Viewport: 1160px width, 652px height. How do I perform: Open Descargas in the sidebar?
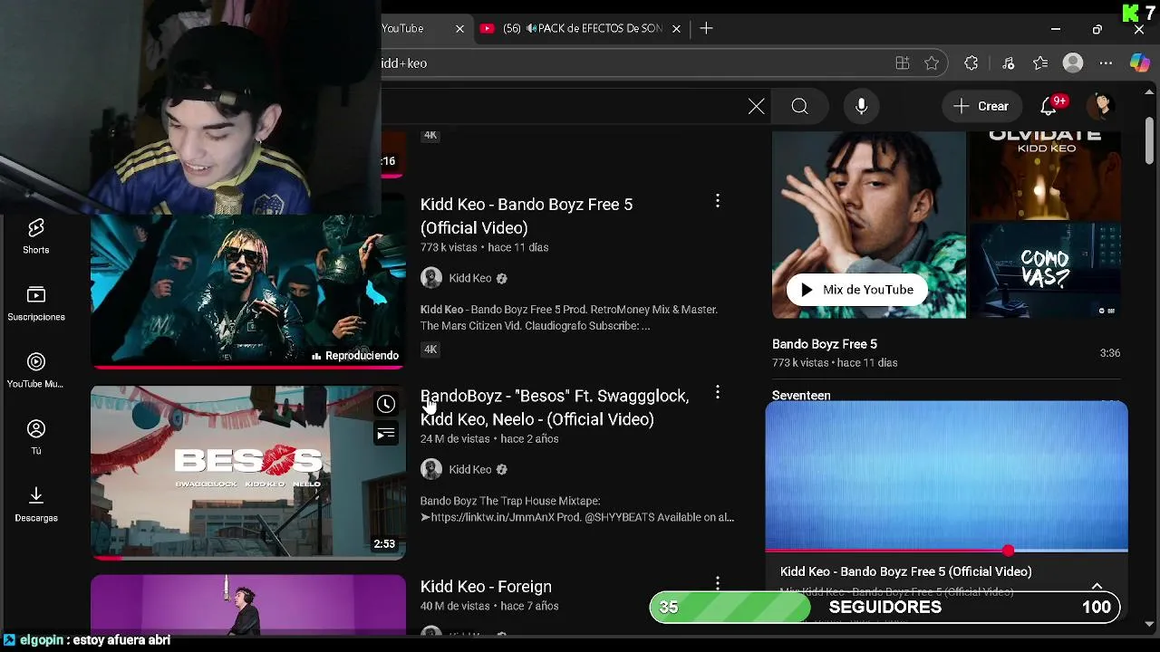[x=36, y=504]
